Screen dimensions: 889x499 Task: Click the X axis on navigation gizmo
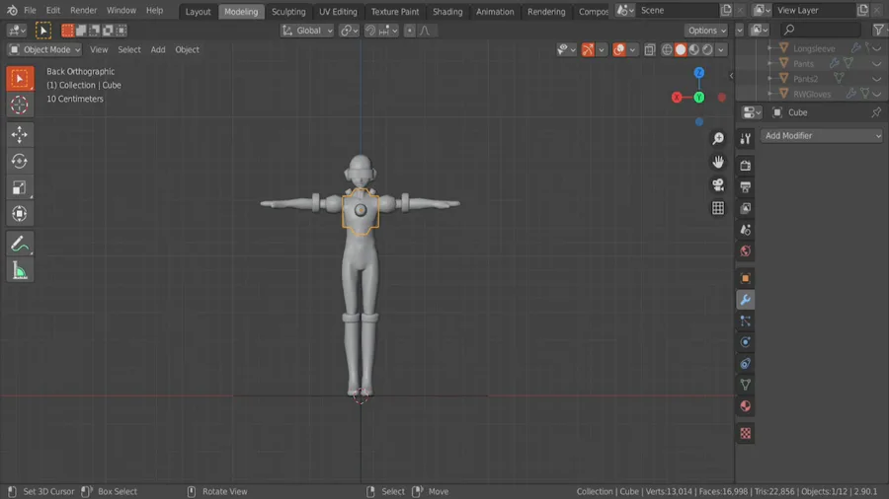[677, 98]
